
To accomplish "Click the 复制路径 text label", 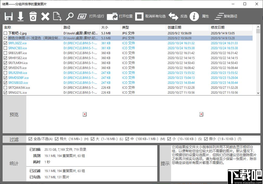I will point(230,16).
